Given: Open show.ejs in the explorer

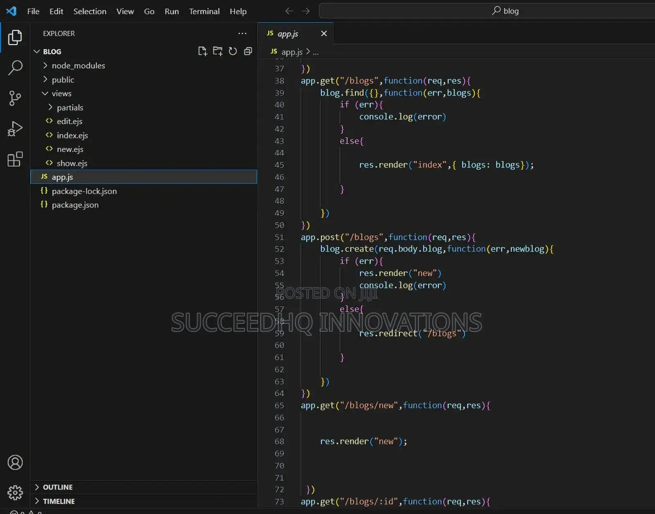Looking at the screenshot, I should pos(144,163).
